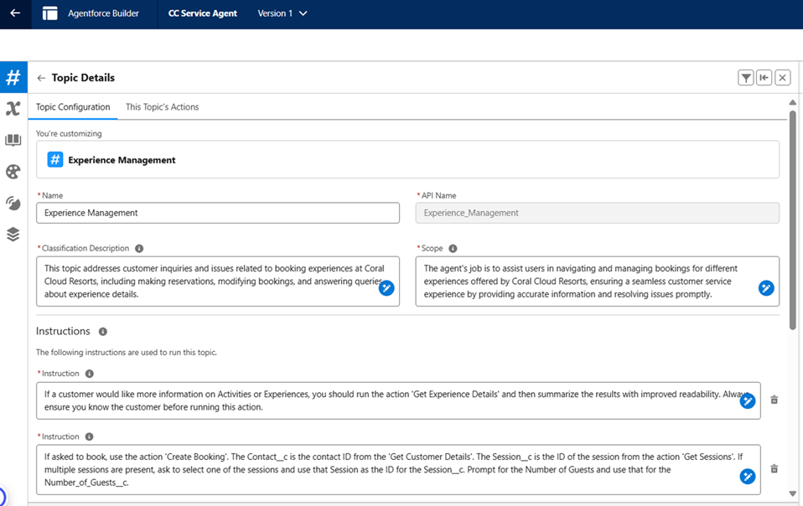
Task: Switch to This Topic's Actions tab
Action: (x=163, y=107)
